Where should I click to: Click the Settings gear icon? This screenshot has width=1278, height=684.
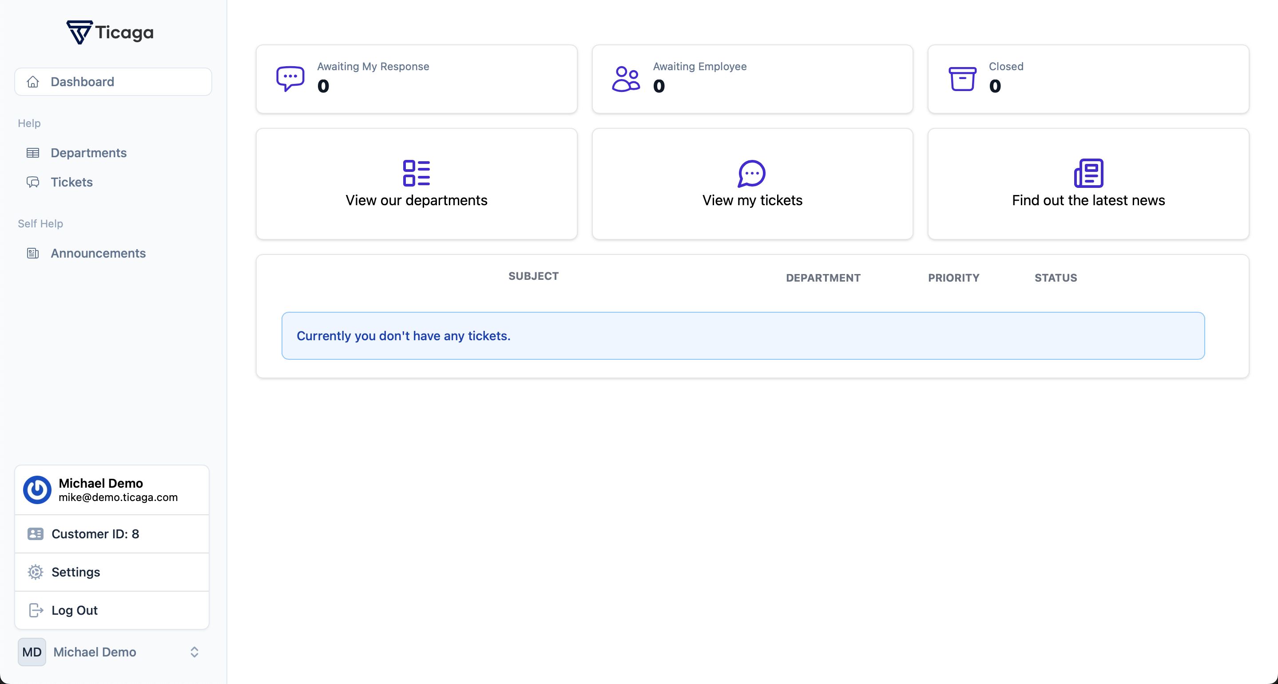click(35, 572)
